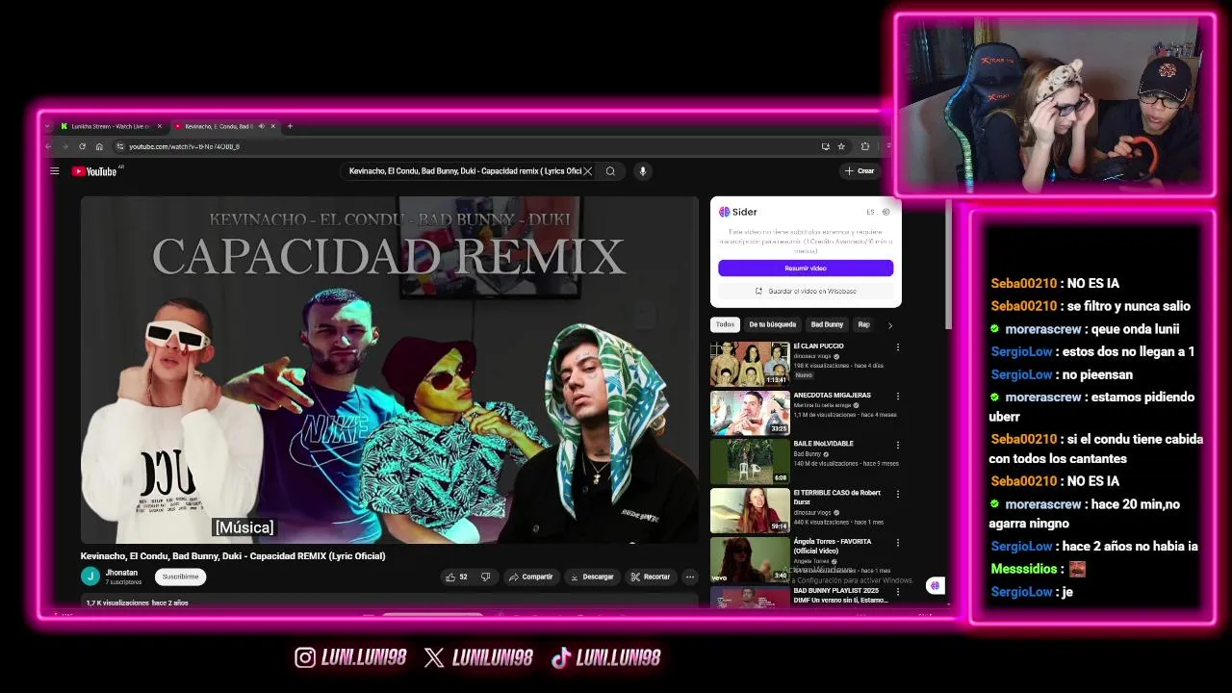Image resolution: width=1232 pixels, height=693 pixels.
Task: Open ANECDOTAS MIGAJERAS video thumbnail
Action: tap(750, 412)
